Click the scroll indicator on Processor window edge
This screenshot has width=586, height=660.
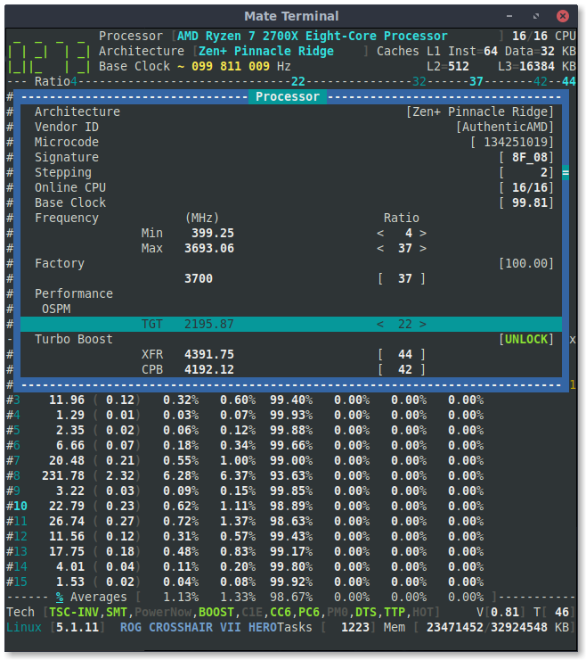[566, 172]
